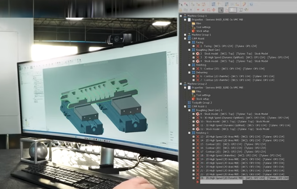Toggle toolpath display for selected operations
Viewport: 297px width, 189px height.
point(186,10)
